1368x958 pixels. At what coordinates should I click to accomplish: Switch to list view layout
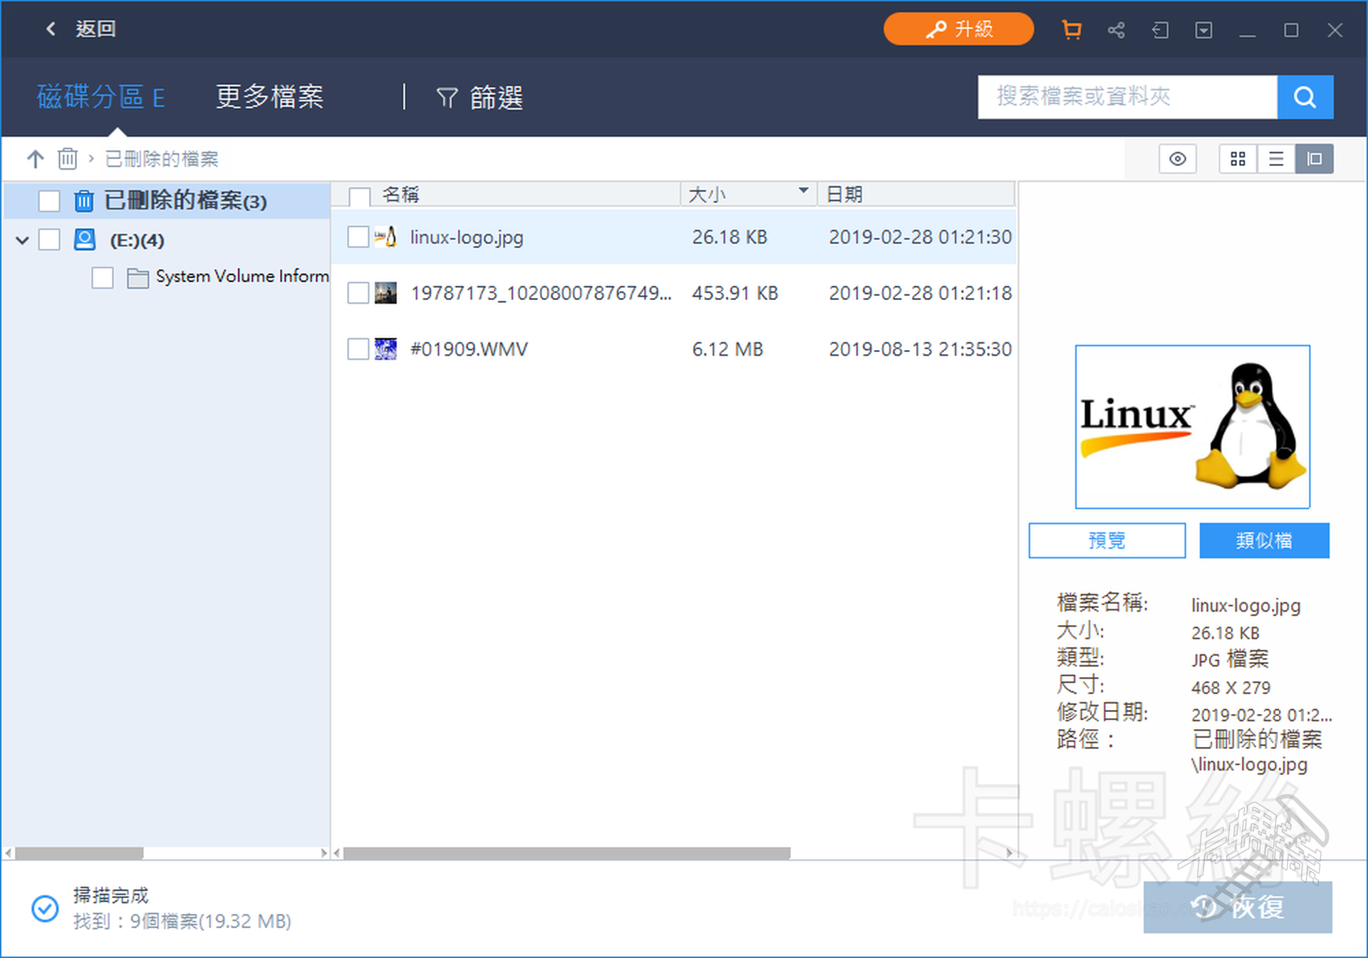tap(1276, 159)
